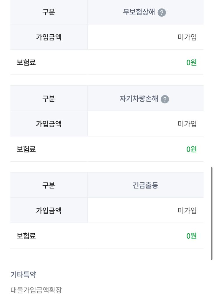The image size is (214, 303).
Task: Open the help icon beside 무보험상해
Action: [x=162, y=13]
